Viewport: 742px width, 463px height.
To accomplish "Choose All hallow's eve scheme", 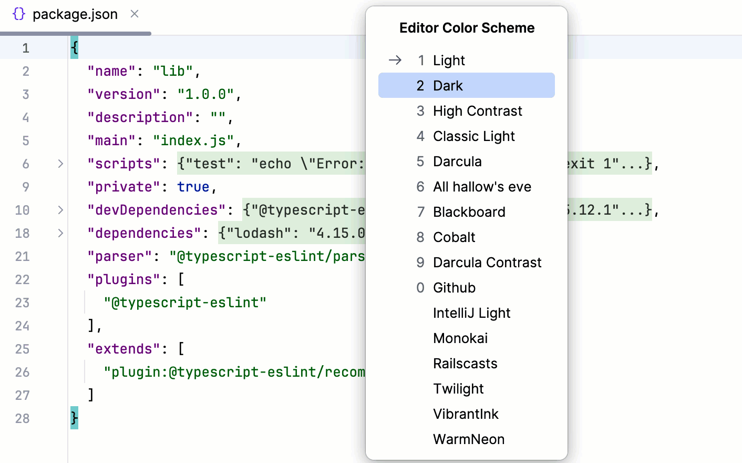I will tap(482, 187).
